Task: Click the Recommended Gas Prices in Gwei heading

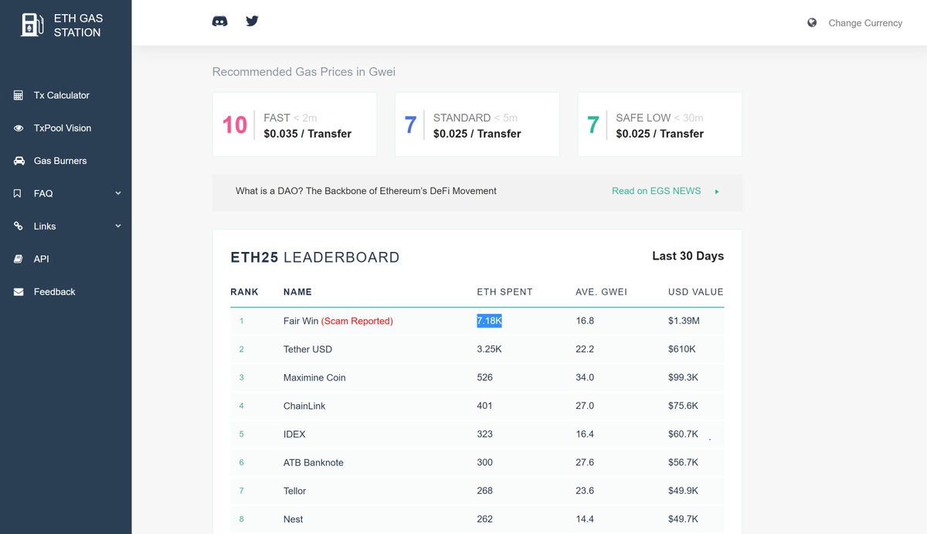Action: 304,72
